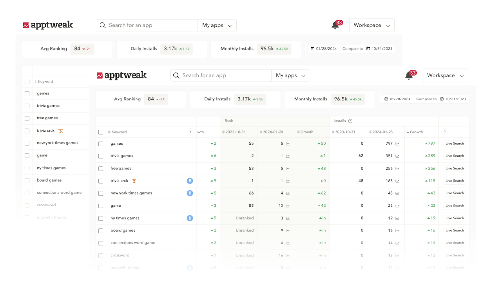This screenshot has height=287, width=491.
Task: Click the "Search for an app" input field
Action: coord(223,75)
